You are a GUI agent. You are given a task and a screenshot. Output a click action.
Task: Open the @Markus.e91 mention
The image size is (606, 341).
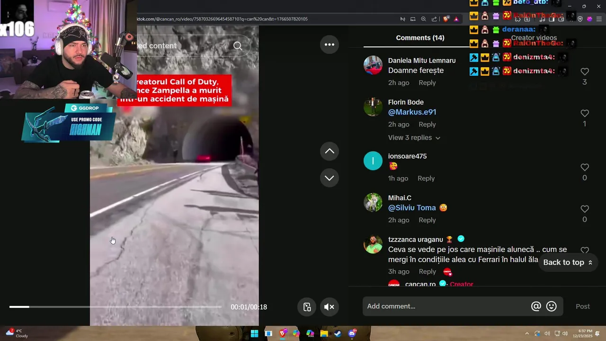[412, 112]
